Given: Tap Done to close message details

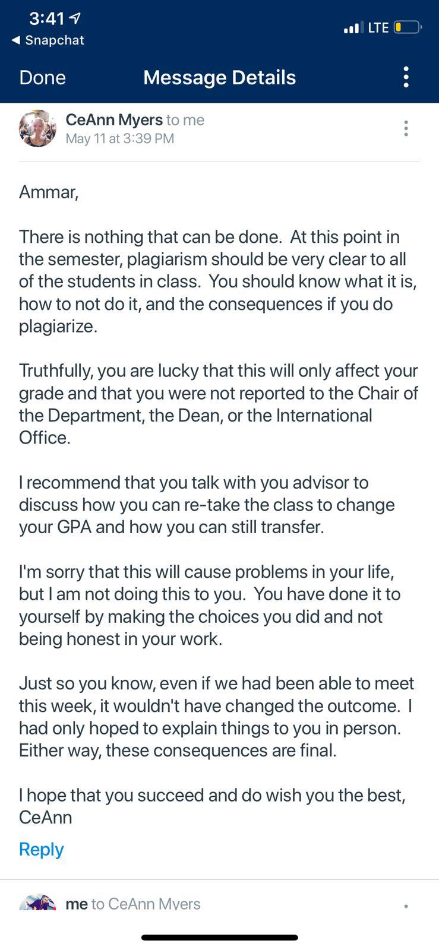Looking at the screenshot, I should coord(42,78).
